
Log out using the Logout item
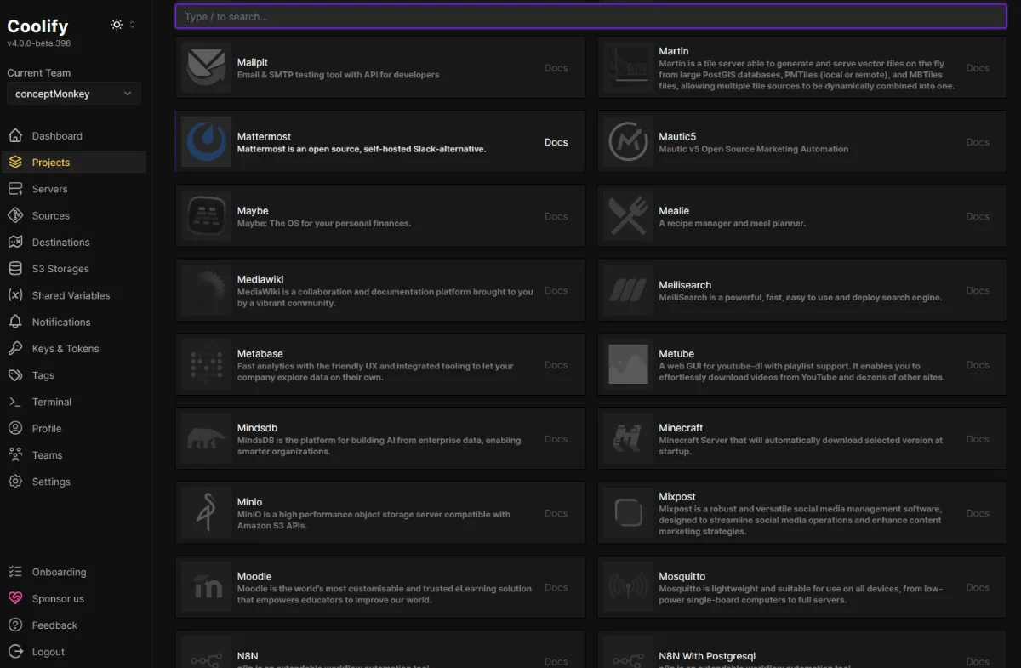click(x=74, y=652)
